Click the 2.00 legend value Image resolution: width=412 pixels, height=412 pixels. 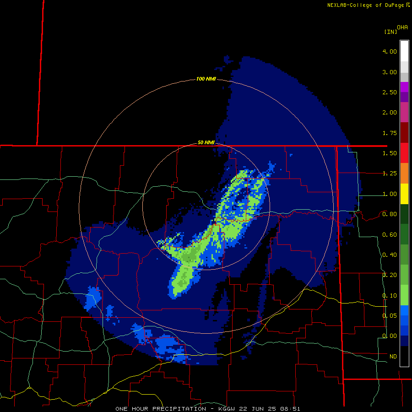click(x=390, y=113)
